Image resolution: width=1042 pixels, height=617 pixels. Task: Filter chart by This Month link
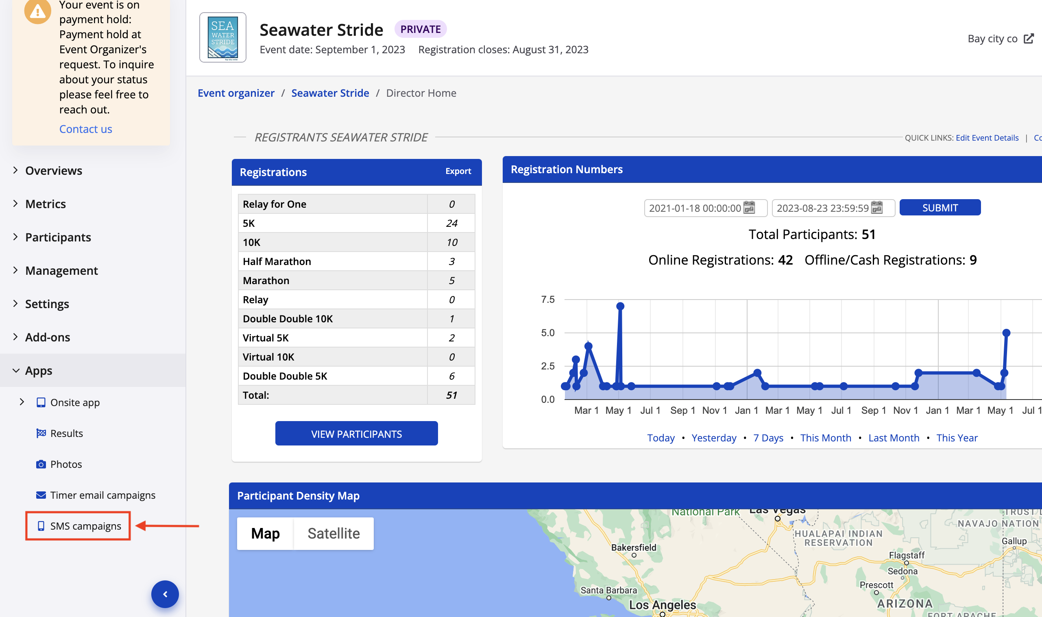tap(825, 438)
